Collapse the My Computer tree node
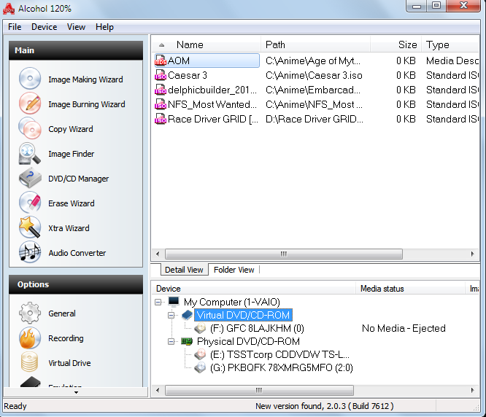 (x=159, y=302)
